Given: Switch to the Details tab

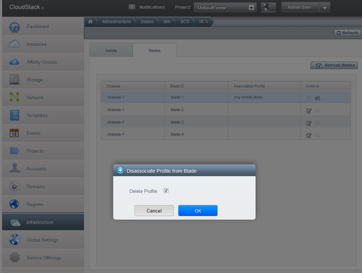Looking at the screenshot, I should pyautogui.click(x=111, y=50).
